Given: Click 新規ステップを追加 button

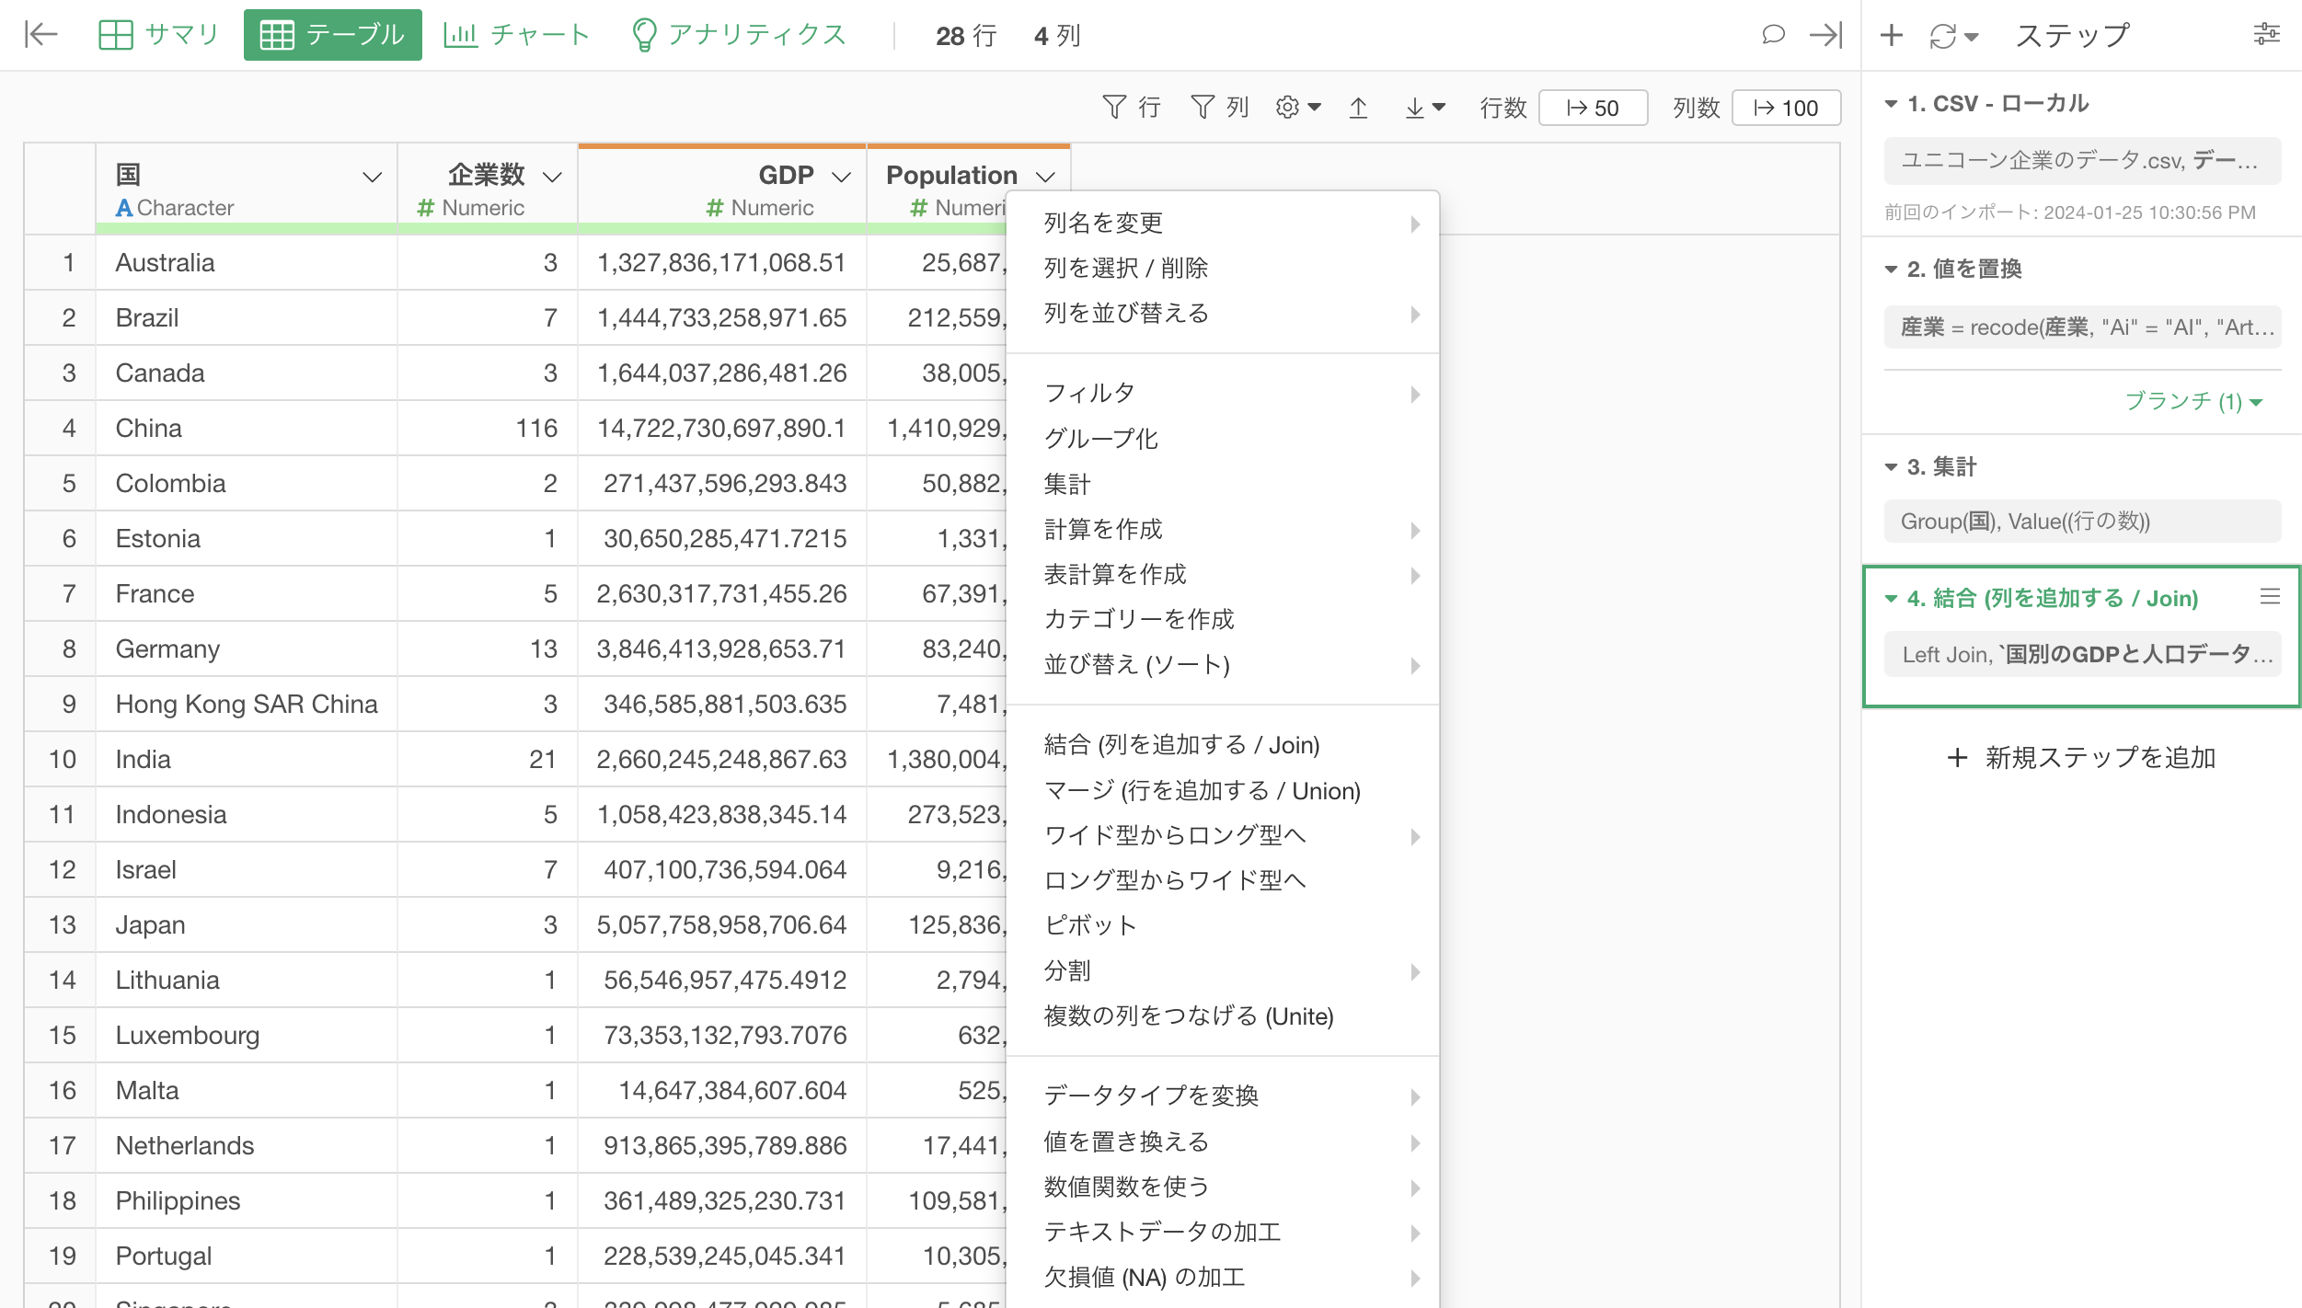Looking at the screenshot, I should (2081, 757).
